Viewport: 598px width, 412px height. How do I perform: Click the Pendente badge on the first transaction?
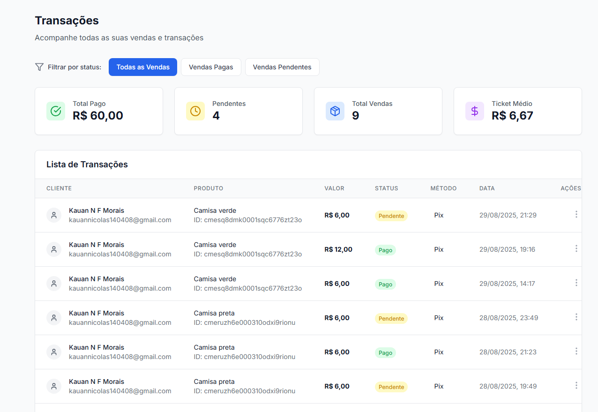(391, 216)
